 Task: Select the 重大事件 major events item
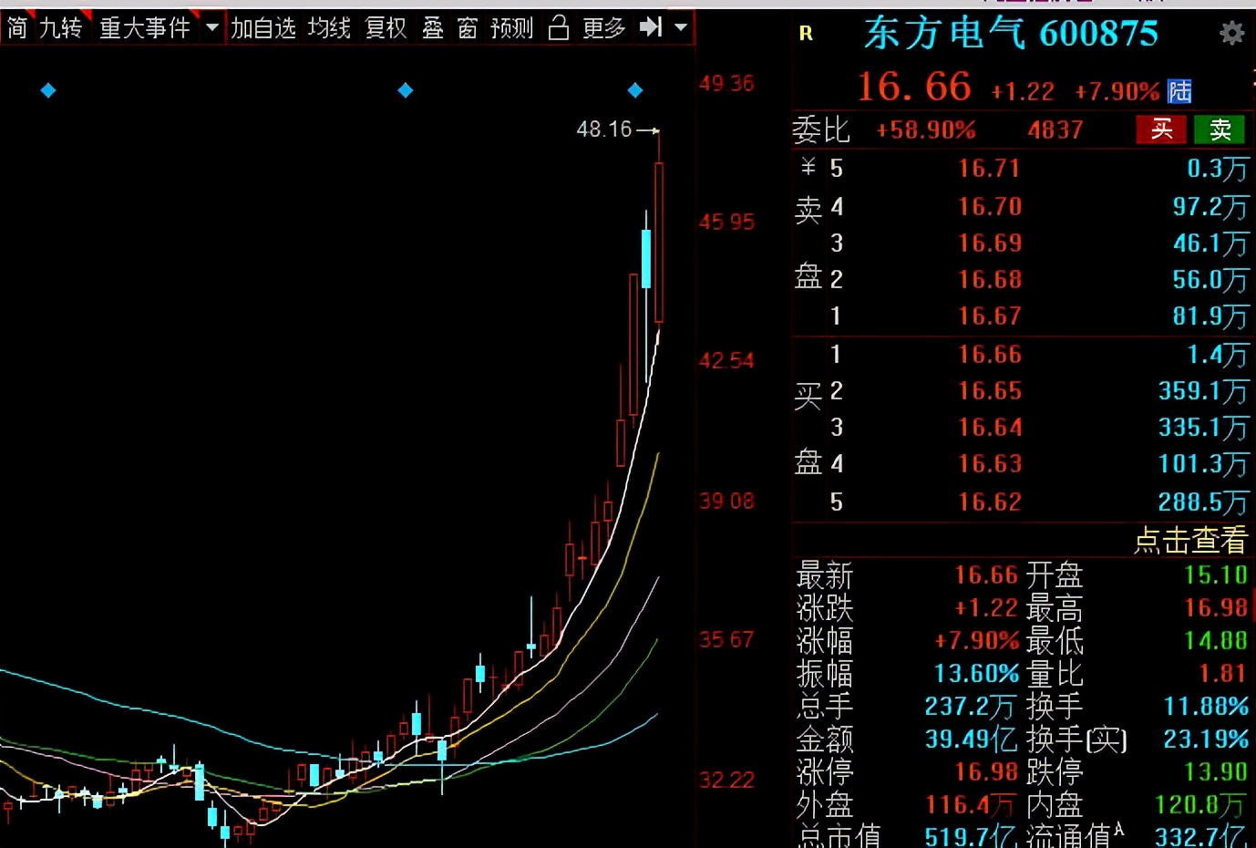coord(145,28)
